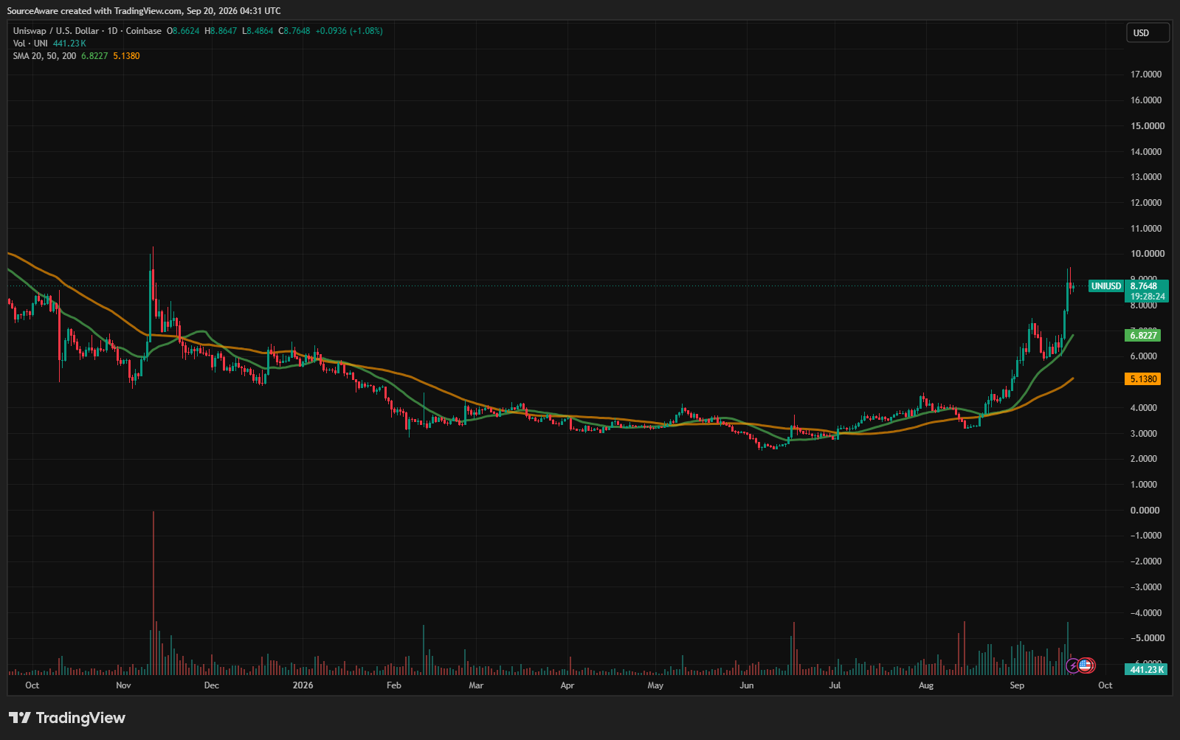Image resolution: width=1180 pixels, height=740 pixels.
Task: Click the 14.0000 price scale label
Action: tap(1146, 152)
